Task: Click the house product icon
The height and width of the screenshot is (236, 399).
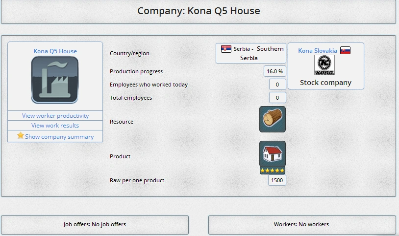Action: (x=272, y=154)
